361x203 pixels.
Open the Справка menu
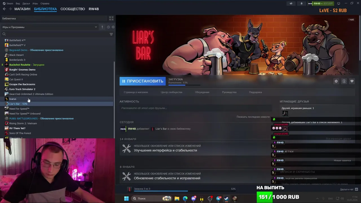click(x=45, y=3)
